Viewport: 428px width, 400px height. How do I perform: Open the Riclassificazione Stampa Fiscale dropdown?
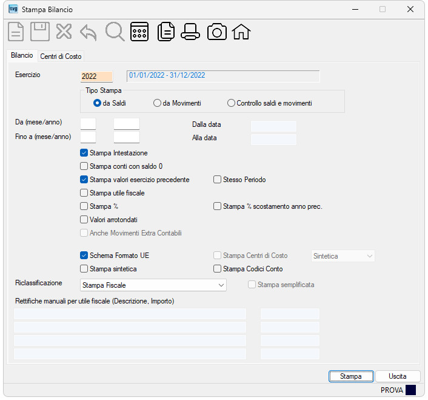(153, 285)
